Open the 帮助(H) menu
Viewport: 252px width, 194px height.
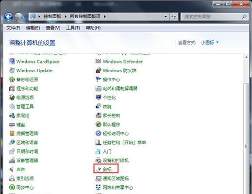point(93,28)
